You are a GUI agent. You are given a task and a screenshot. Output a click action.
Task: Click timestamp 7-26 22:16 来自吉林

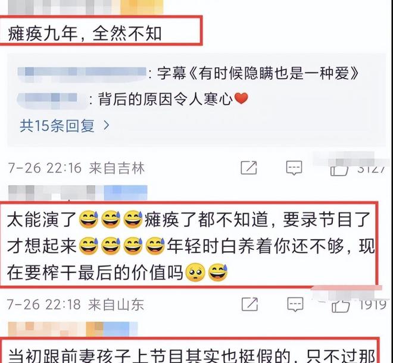pyautogui.click(x=76, y=168)
